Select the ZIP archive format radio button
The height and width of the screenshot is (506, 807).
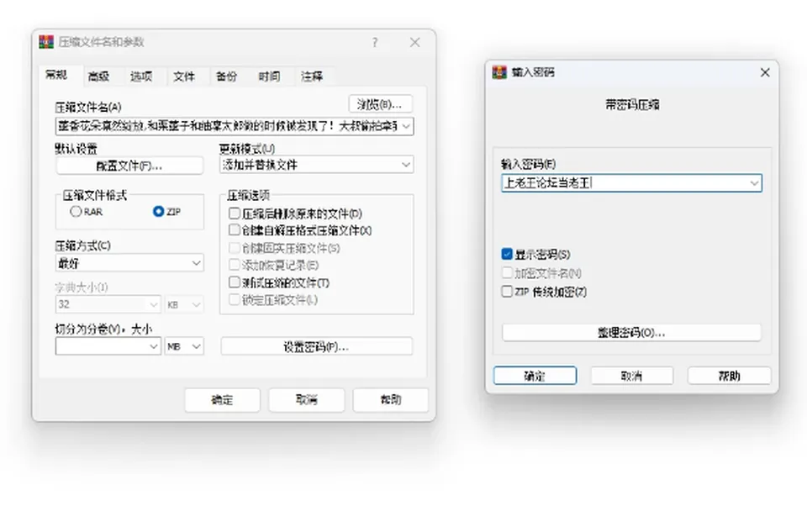[x=159, y=211]
